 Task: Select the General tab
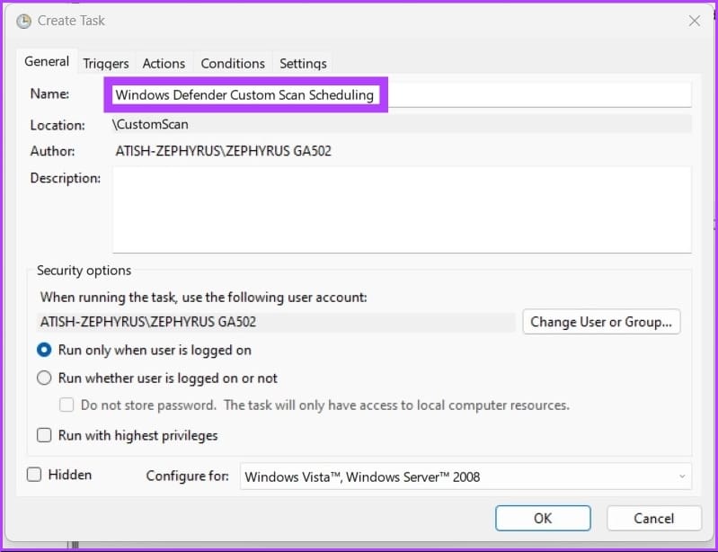47,61
